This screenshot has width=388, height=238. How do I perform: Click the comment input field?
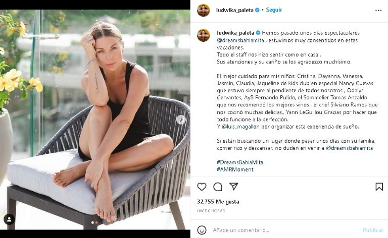click(284, 230)
